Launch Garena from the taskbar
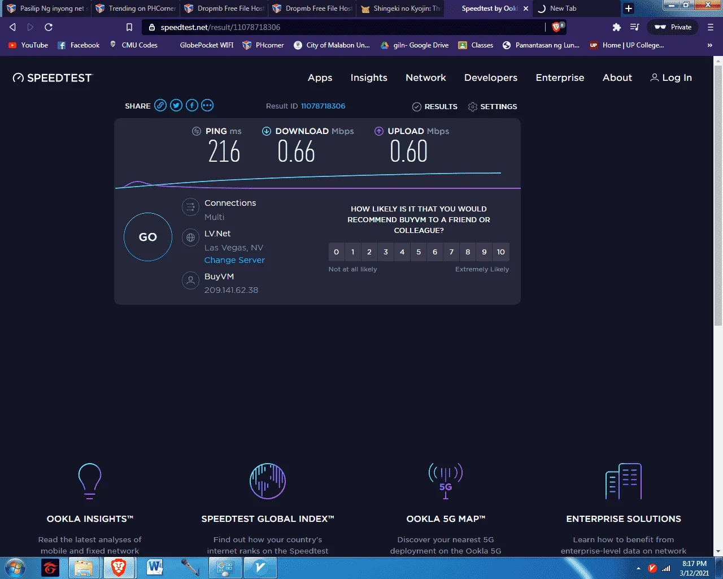 (51, 568)
